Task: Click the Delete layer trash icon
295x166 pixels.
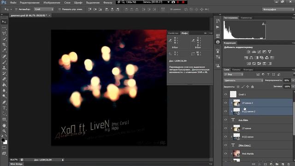Action: (289, 164)
